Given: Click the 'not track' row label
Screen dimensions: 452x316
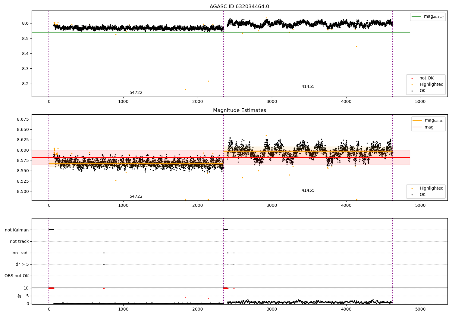Looking at the screenshot, I should [19, 241].
